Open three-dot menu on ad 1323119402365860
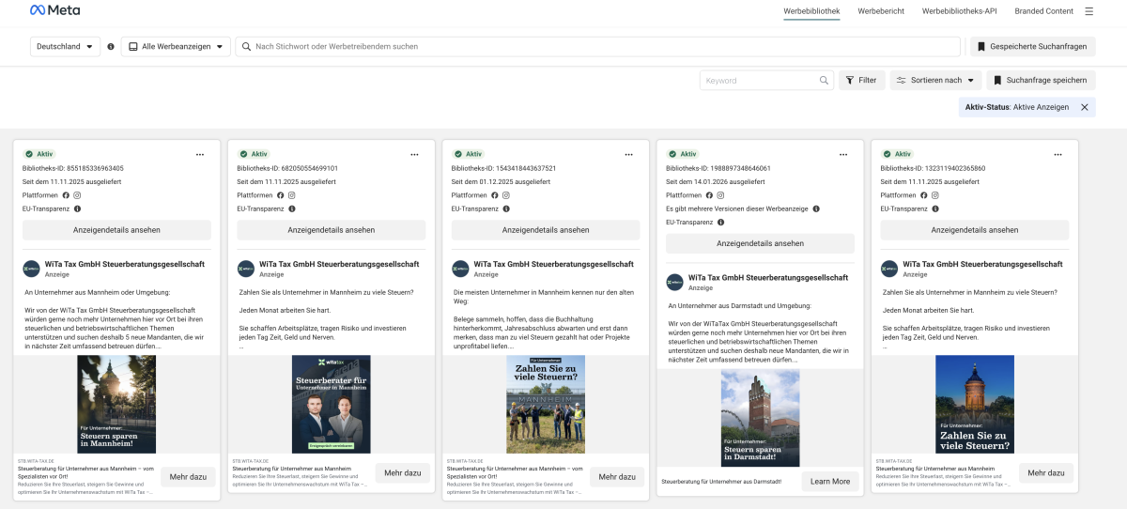The image size is (1127, 509). coord(1058,154)
